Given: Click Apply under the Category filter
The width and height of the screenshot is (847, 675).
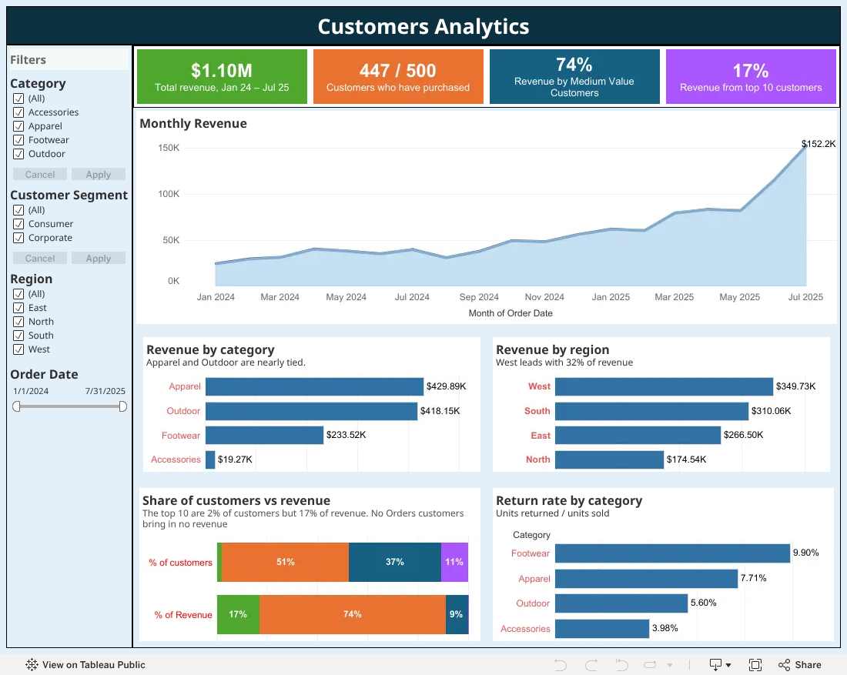Looking at the screenshot, I should [x=99, y=175].
